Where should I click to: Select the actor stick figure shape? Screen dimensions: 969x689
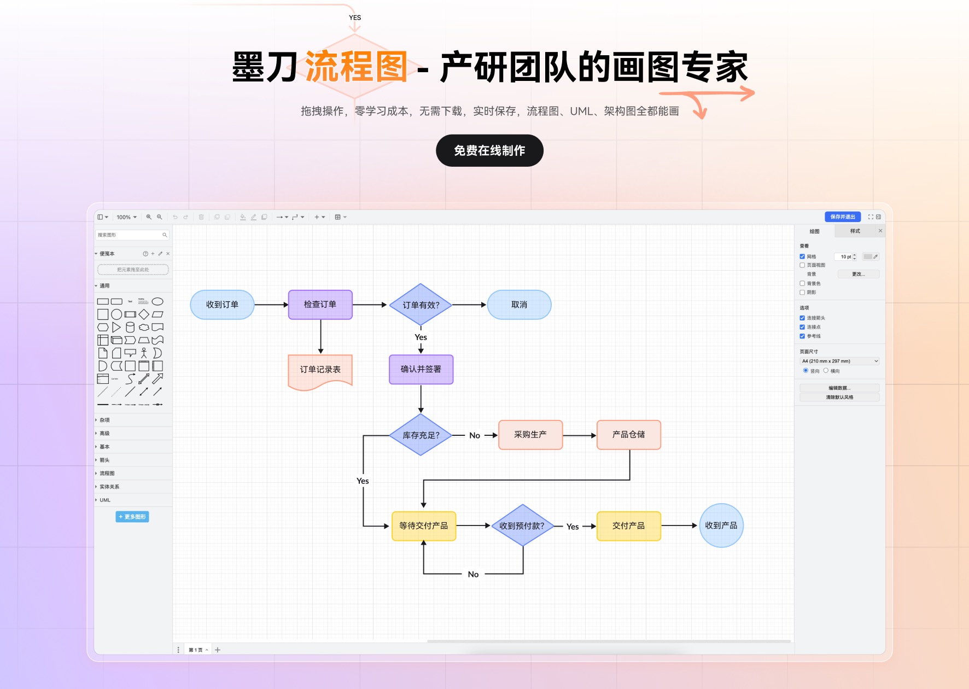point(144,353)
